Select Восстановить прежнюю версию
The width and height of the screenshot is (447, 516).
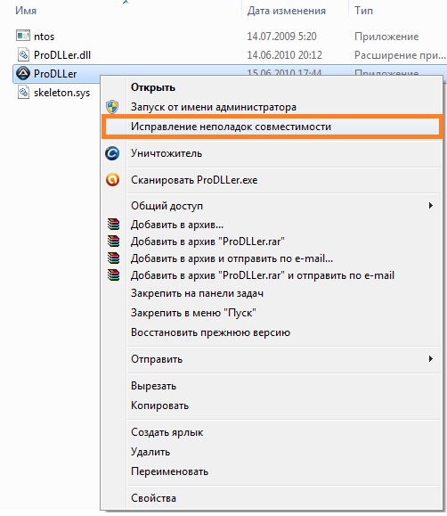click(210, 332)
